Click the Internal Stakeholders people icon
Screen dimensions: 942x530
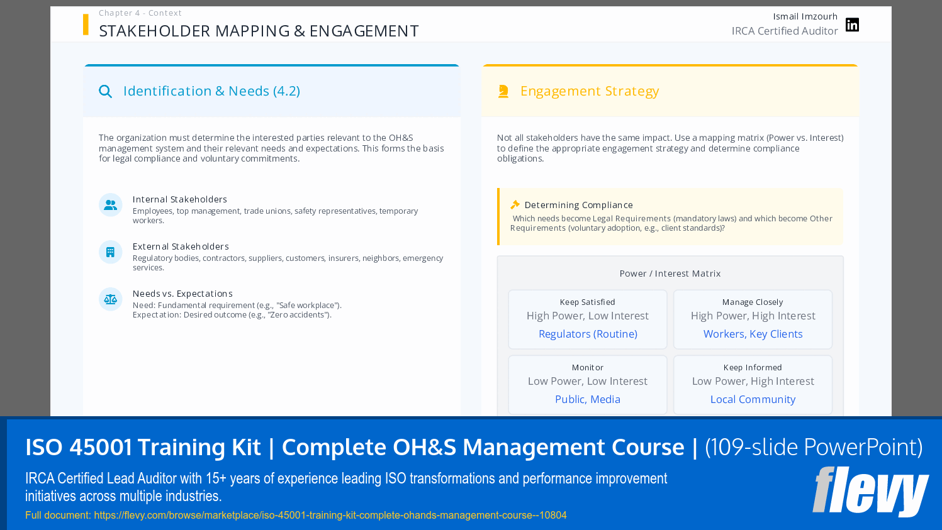pos(110,205)
